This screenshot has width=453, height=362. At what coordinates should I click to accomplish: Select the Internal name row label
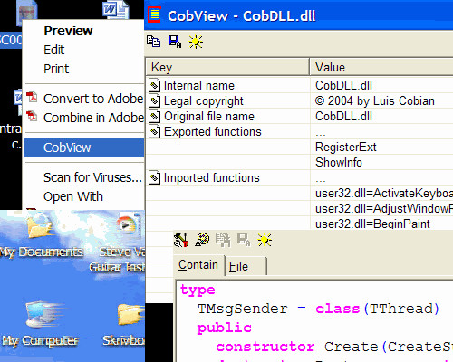point(199,86)
